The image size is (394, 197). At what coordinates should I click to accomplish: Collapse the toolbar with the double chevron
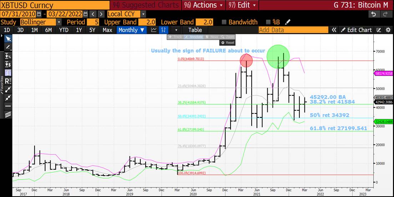(334, 30)
